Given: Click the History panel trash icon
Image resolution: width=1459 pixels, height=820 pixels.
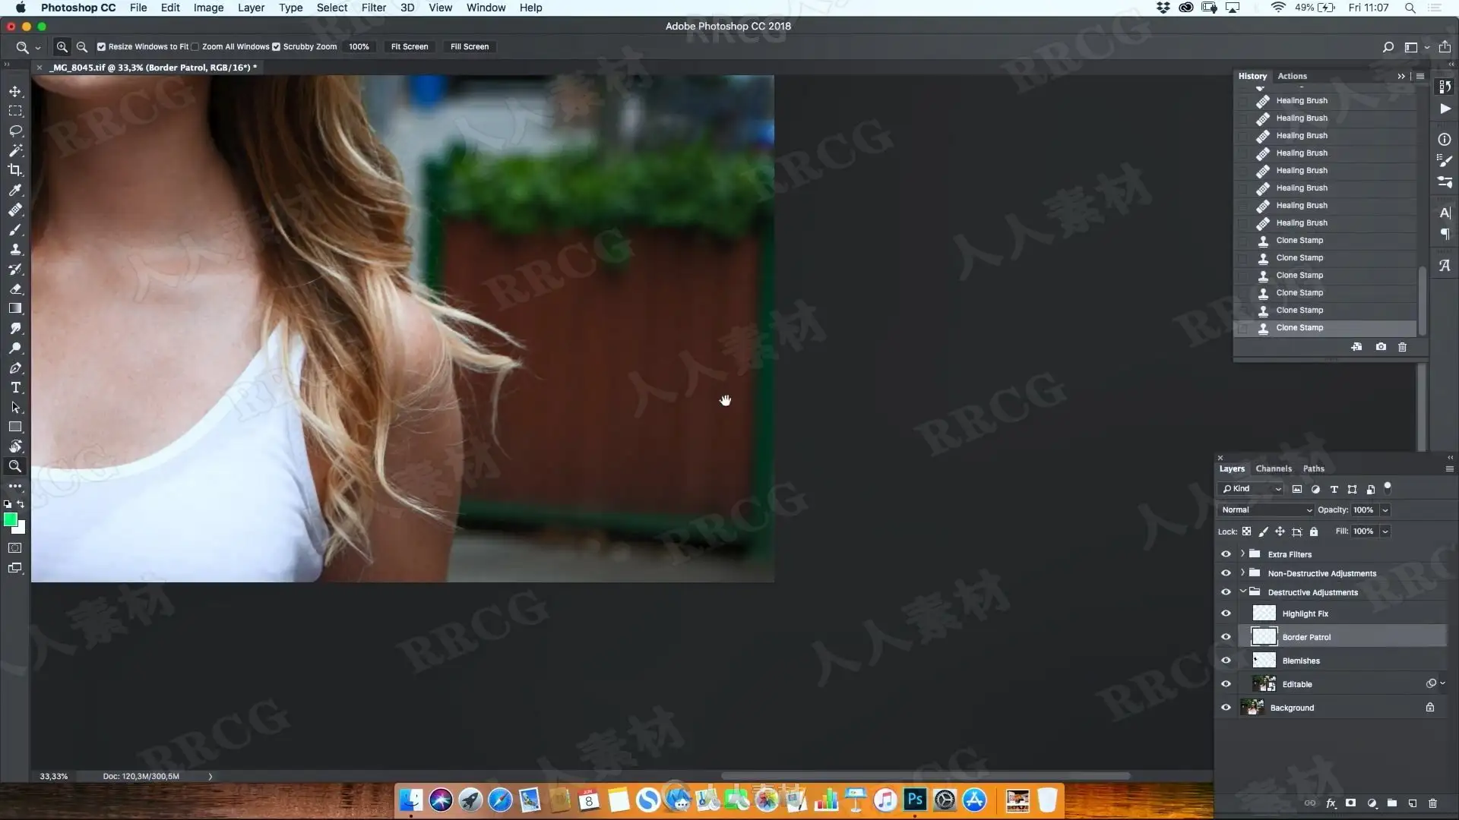Looking at the screenshot, I should 1402,347.
